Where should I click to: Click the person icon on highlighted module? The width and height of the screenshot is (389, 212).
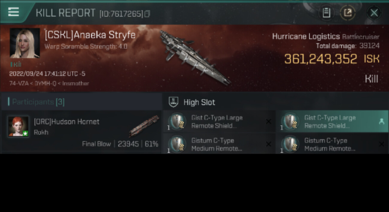[x=382, y=121]
